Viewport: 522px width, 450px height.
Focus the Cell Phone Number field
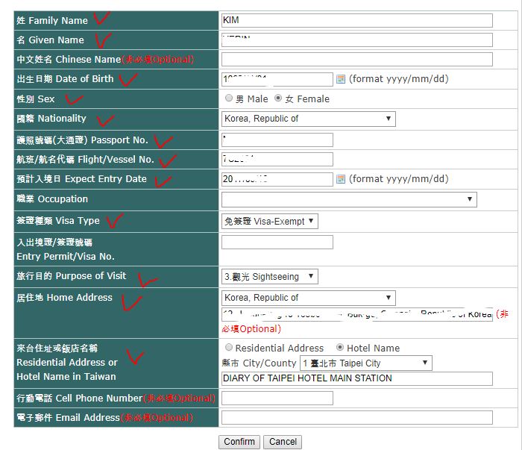point(277,398)
